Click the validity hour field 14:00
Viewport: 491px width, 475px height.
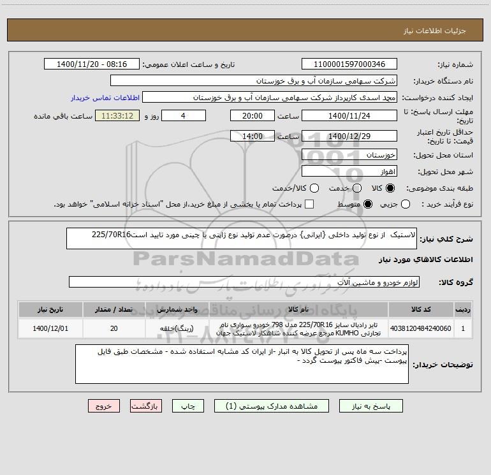coord(253,136)
